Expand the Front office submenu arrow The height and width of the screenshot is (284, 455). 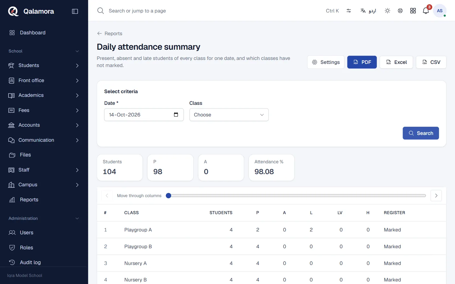77,81
